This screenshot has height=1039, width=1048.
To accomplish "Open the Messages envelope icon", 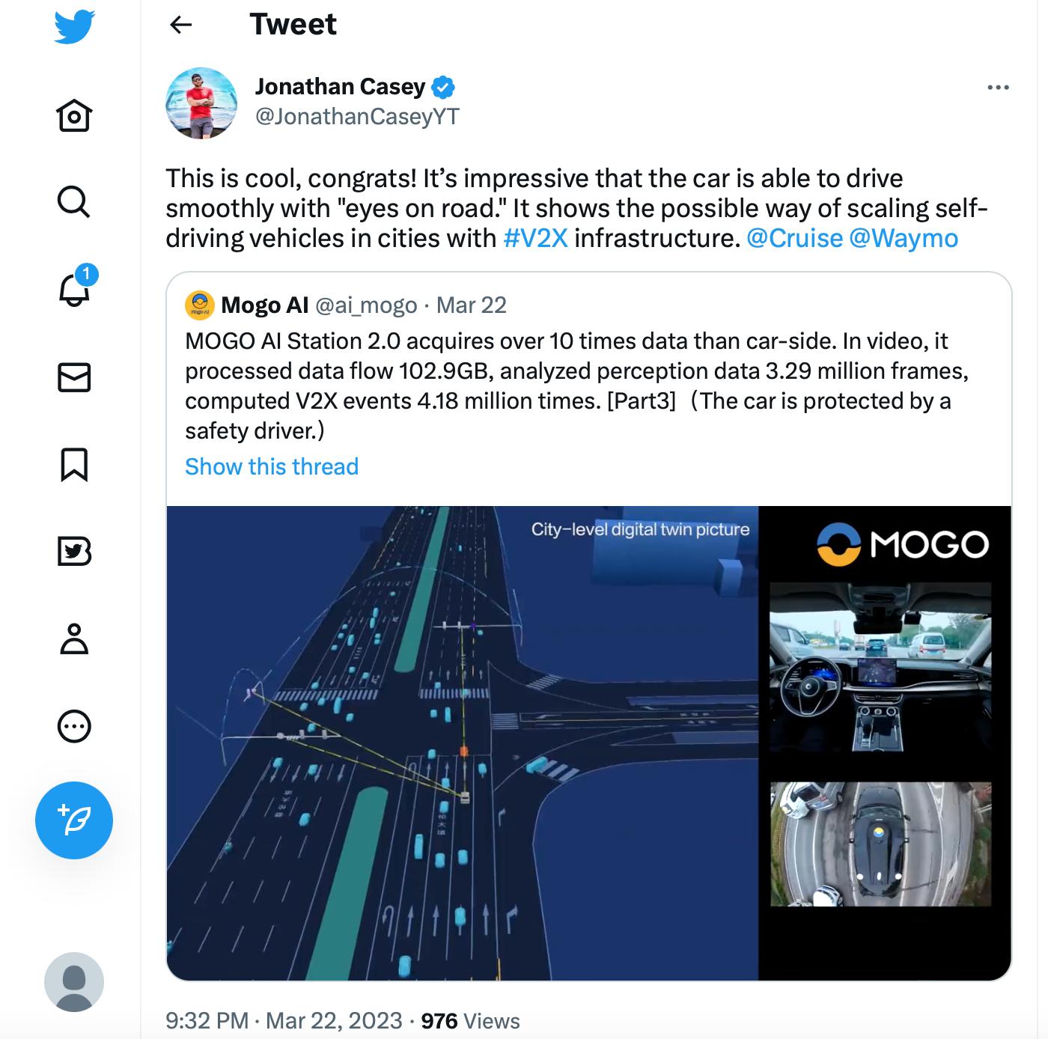I will (x=74, y=377).
